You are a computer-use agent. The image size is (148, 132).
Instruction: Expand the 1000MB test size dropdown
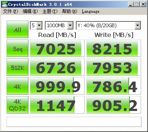(70, 25)
